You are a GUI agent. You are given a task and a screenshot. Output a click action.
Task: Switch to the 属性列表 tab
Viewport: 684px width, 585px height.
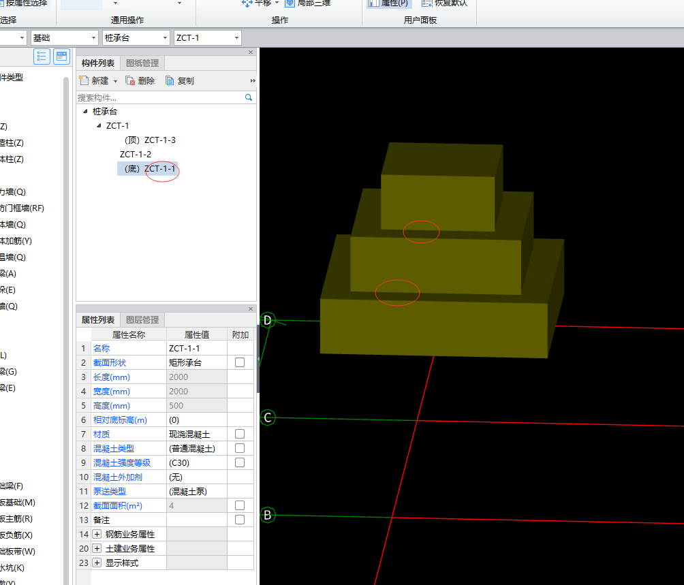[x=97, y=320]
